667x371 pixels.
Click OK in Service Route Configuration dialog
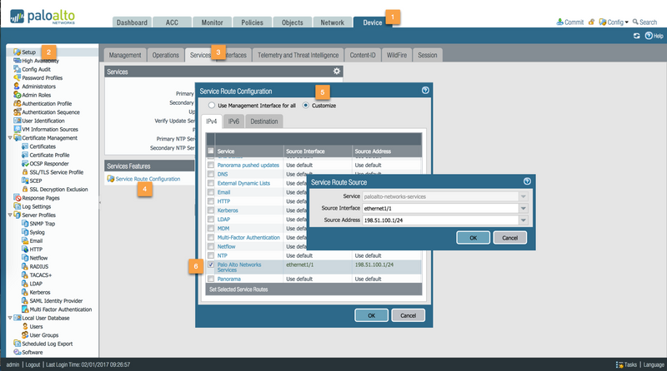(371, 315)
